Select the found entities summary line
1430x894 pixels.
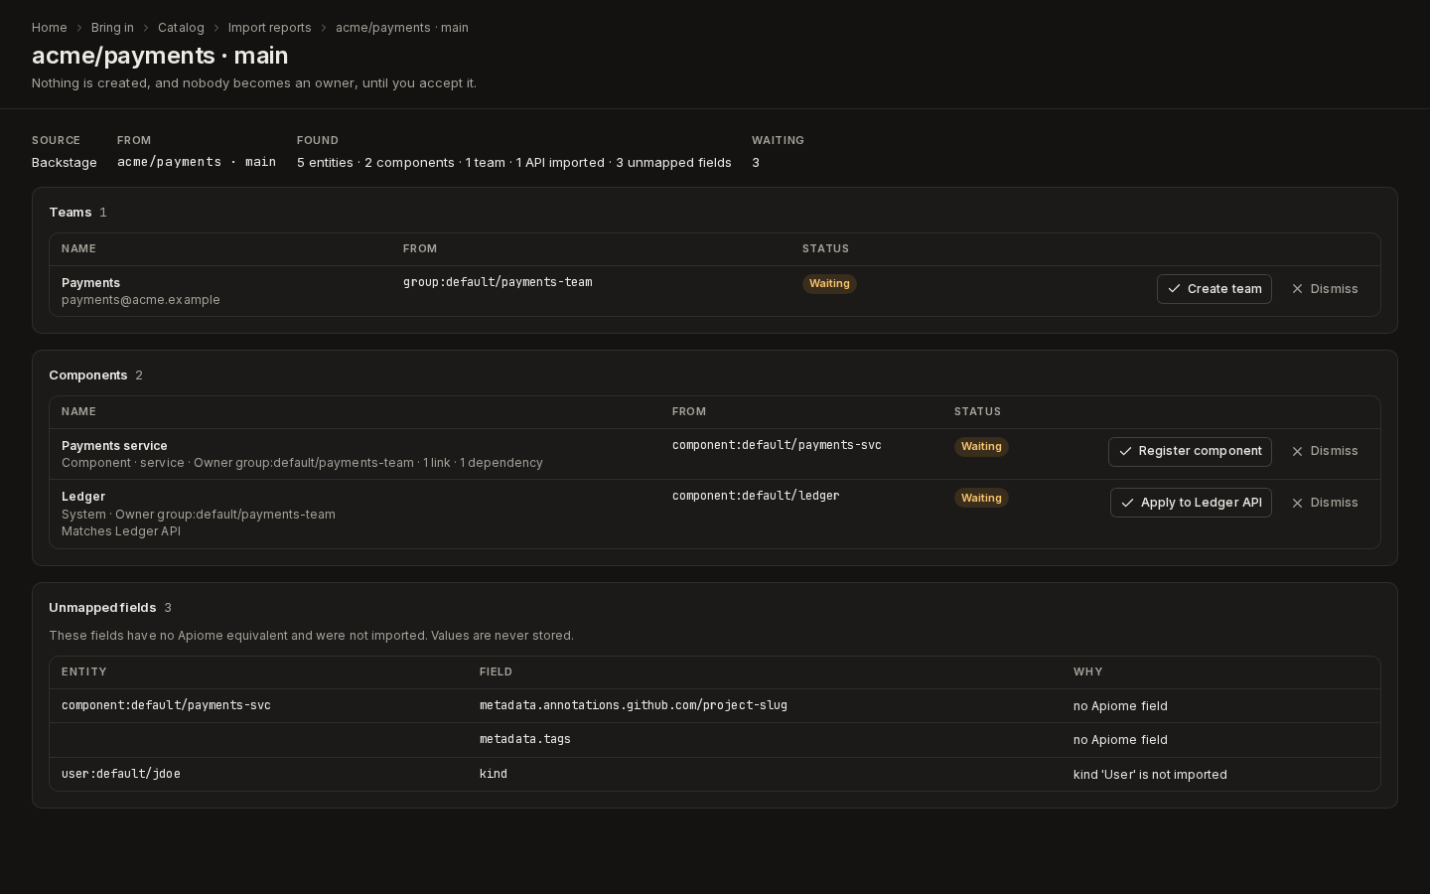[x=514, y=163]
